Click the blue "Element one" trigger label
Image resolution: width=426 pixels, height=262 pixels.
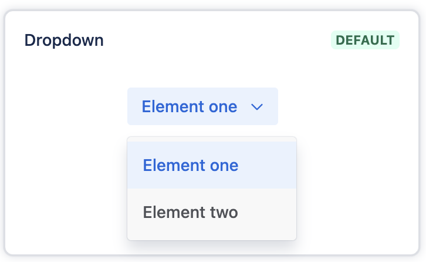point(190,107)
